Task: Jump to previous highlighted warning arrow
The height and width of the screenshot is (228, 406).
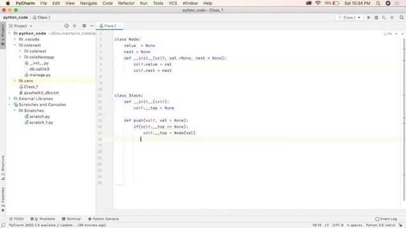Action: [396, 34]
